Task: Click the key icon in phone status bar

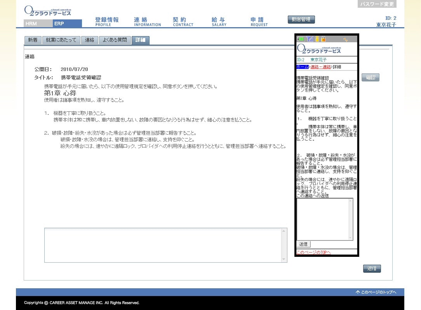Action: click(345, 40)
